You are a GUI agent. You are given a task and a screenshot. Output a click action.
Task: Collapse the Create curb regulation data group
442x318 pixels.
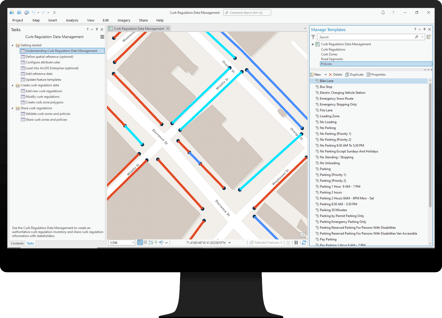[12, 85]
